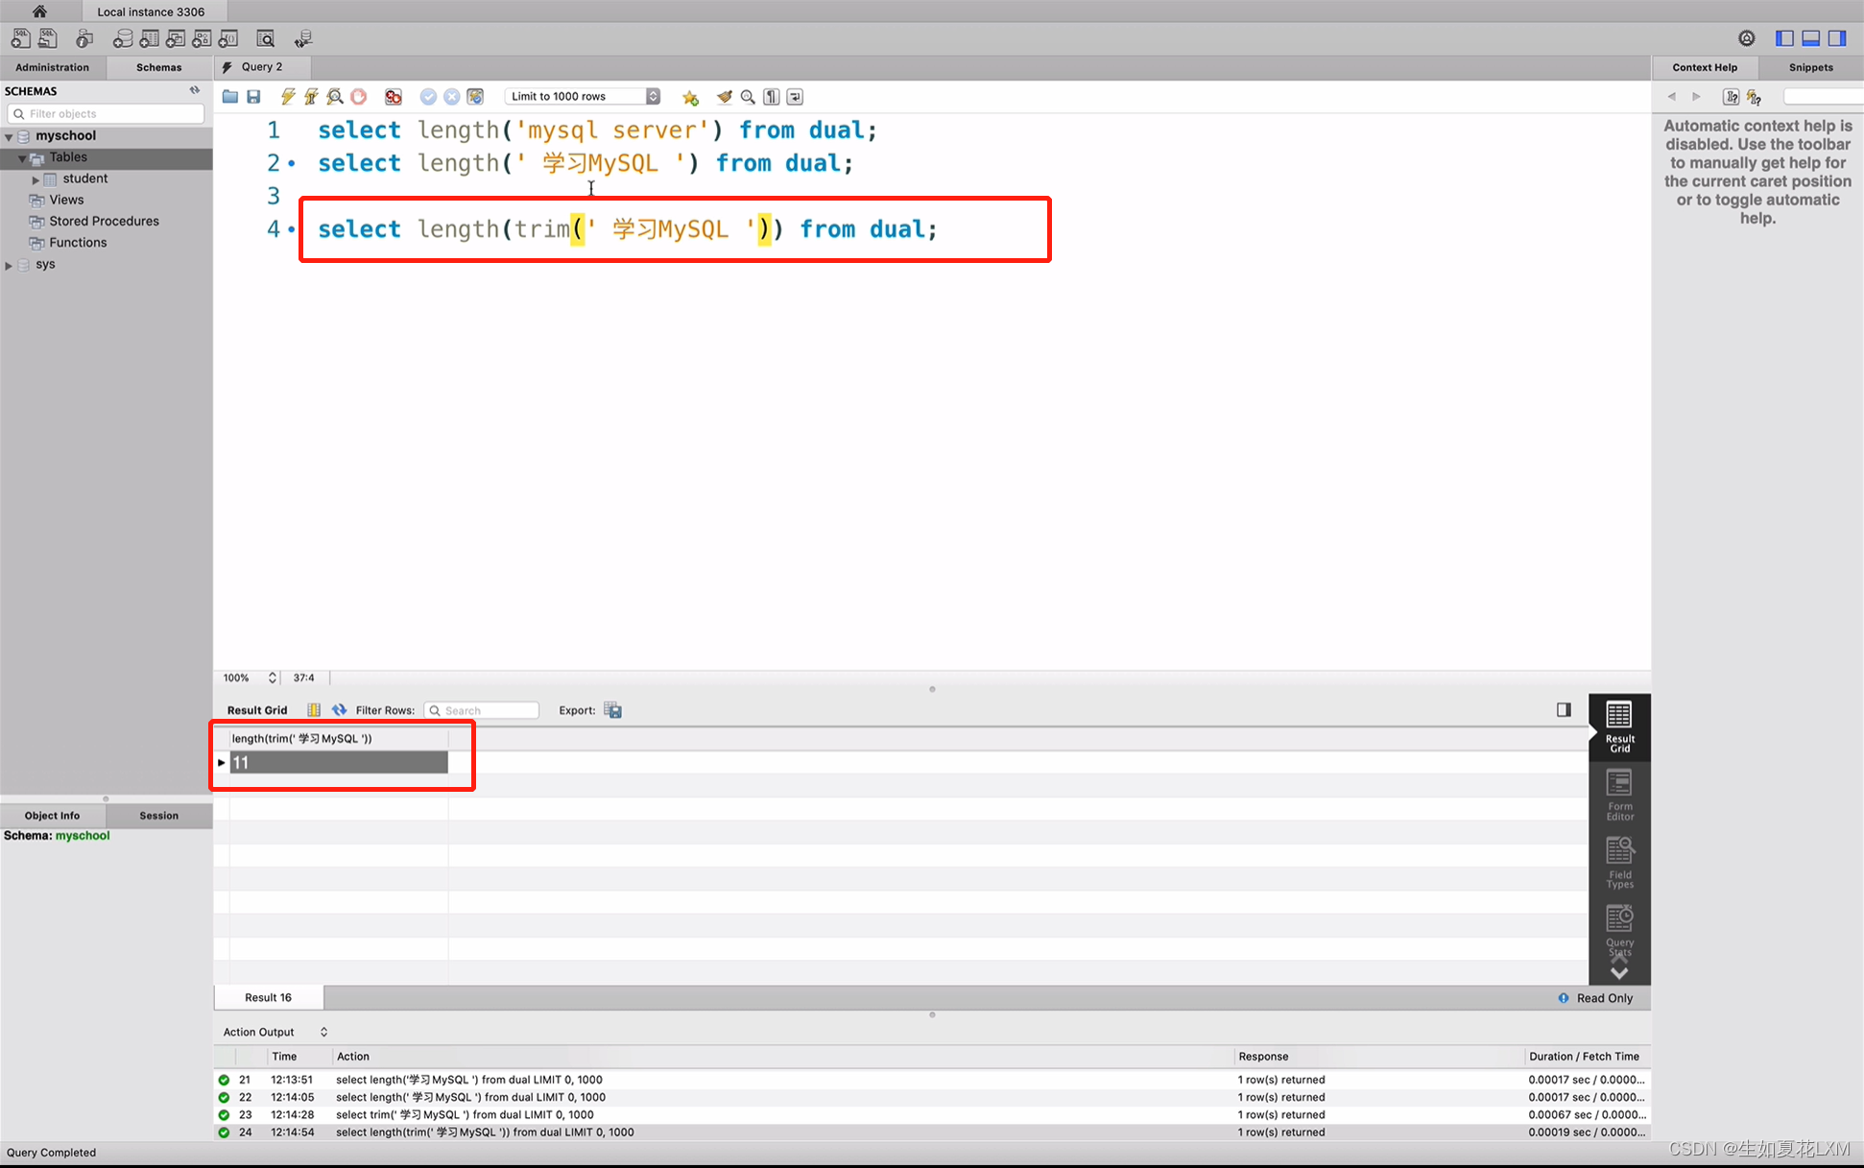Viewport: 1864px width, 1168px height.
Task: Open script file folder icon in editor
Action: [230, 97]
